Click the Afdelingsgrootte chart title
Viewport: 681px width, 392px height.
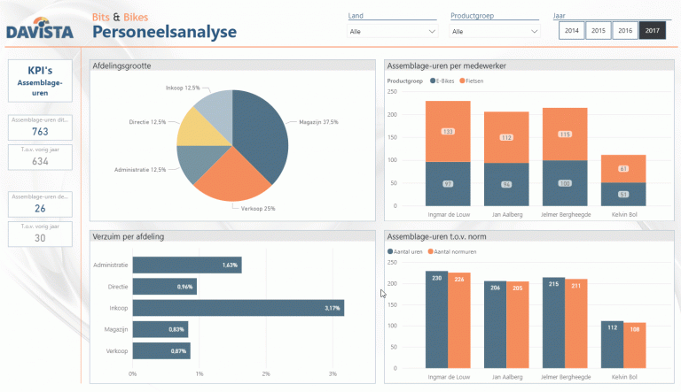click(x=121, y=65)
